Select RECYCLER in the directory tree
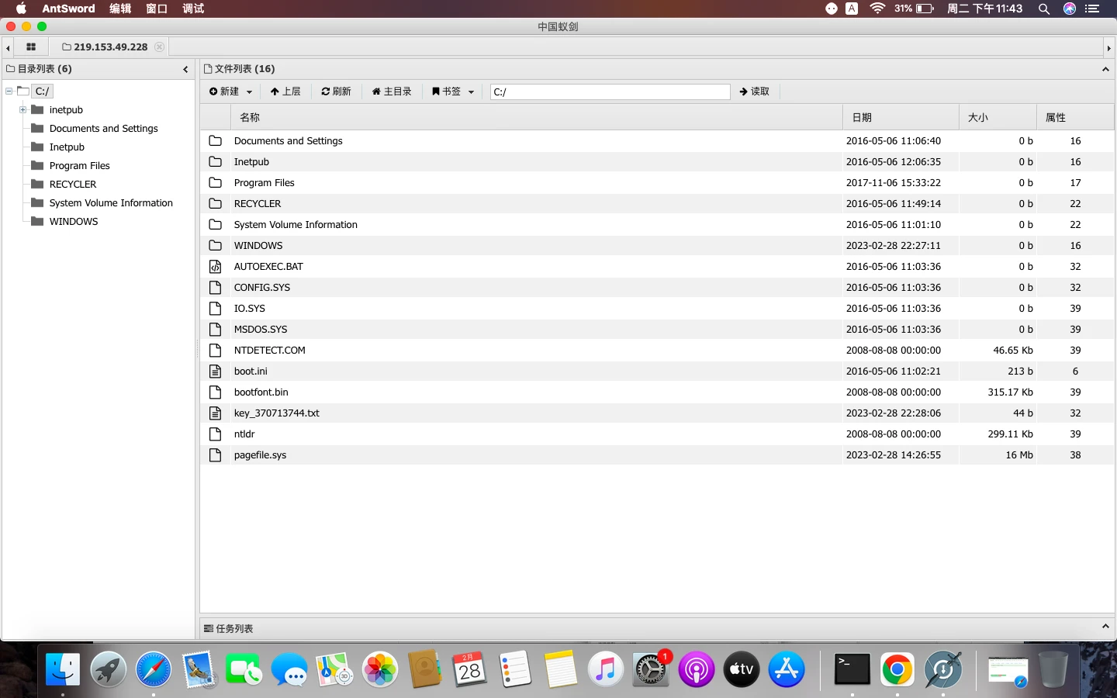 73,184
